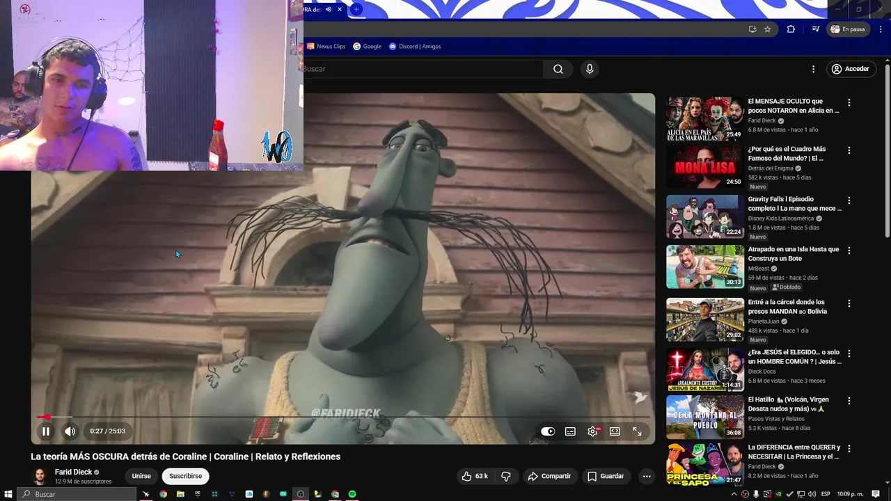
Task: Open options for Entré a la cárcel video
Action: (849, 303)
